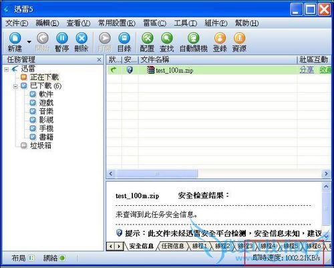The image size is (334, 268).
Task: Click the 正在下載 orange folder icon
Action: click(x=23, y=77)
